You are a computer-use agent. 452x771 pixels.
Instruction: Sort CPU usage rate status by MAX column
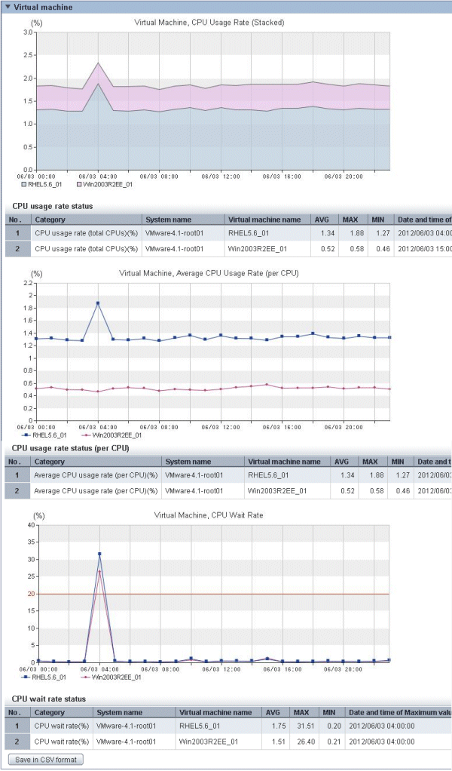[x=353, y=220]
